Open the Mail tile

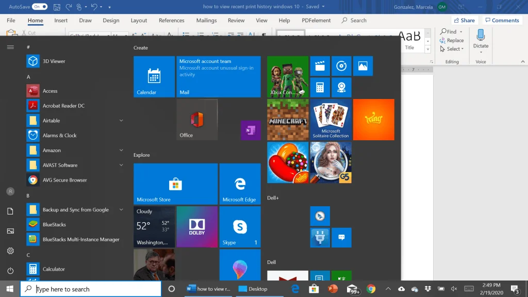(219, 77)
